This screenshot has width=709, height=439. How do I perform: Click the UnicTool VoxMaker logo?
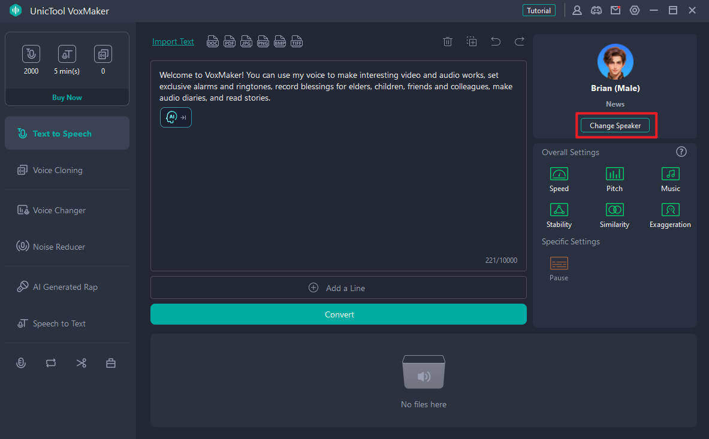[x=16, y=10]
